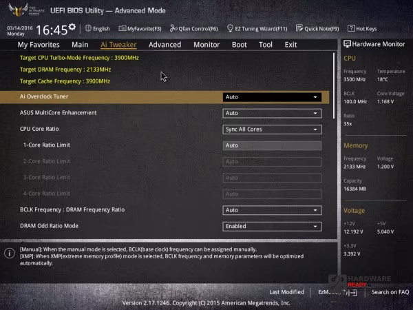
Task: Click the globe language icon
Action: click(88, 28)
